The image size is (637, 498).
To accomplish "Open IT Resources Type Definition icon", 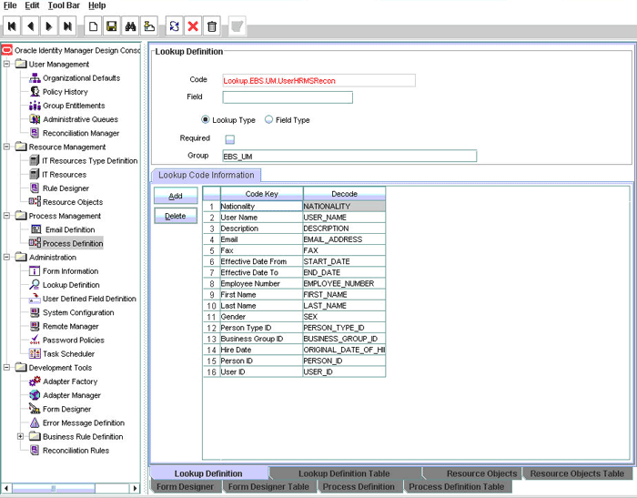I will point(35,160).
